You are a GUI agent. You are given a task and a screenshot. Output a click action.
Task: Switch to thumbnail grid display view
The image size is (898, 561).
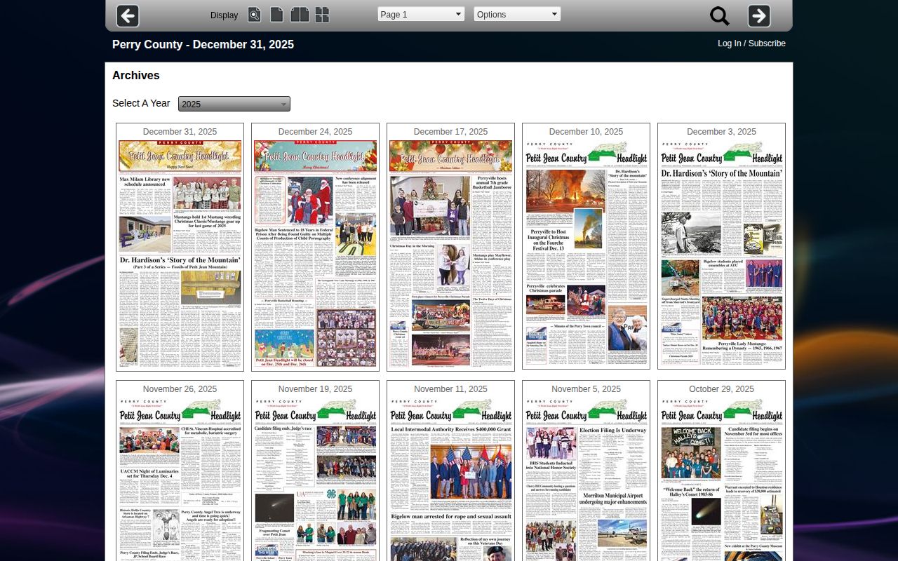(x=322, y=15)
